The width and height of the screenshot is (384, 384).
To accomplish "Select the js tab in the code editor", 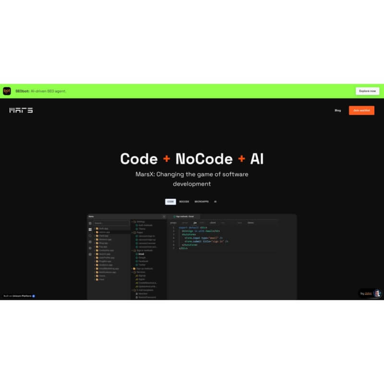I will (x=195, y=223).
